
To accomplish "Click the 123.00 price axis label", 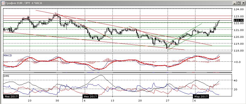I will pyautogui.click(x=239, y=16).
